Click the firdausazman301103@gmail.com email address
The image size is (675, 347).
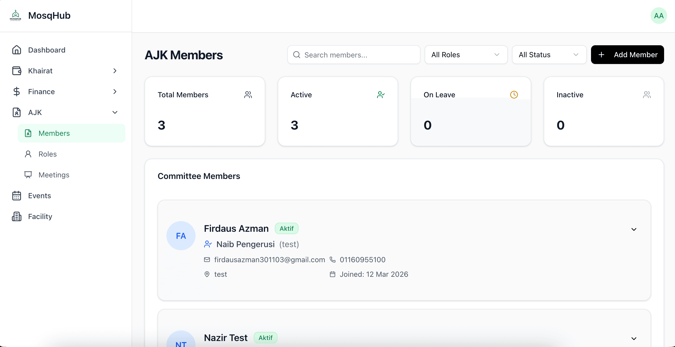tap(269, 259)
